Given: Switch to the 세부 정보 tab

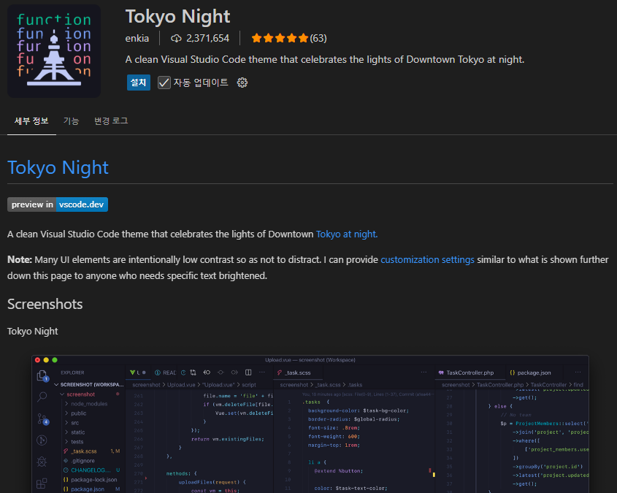Looking at the screenshot, I should [31, 121].
